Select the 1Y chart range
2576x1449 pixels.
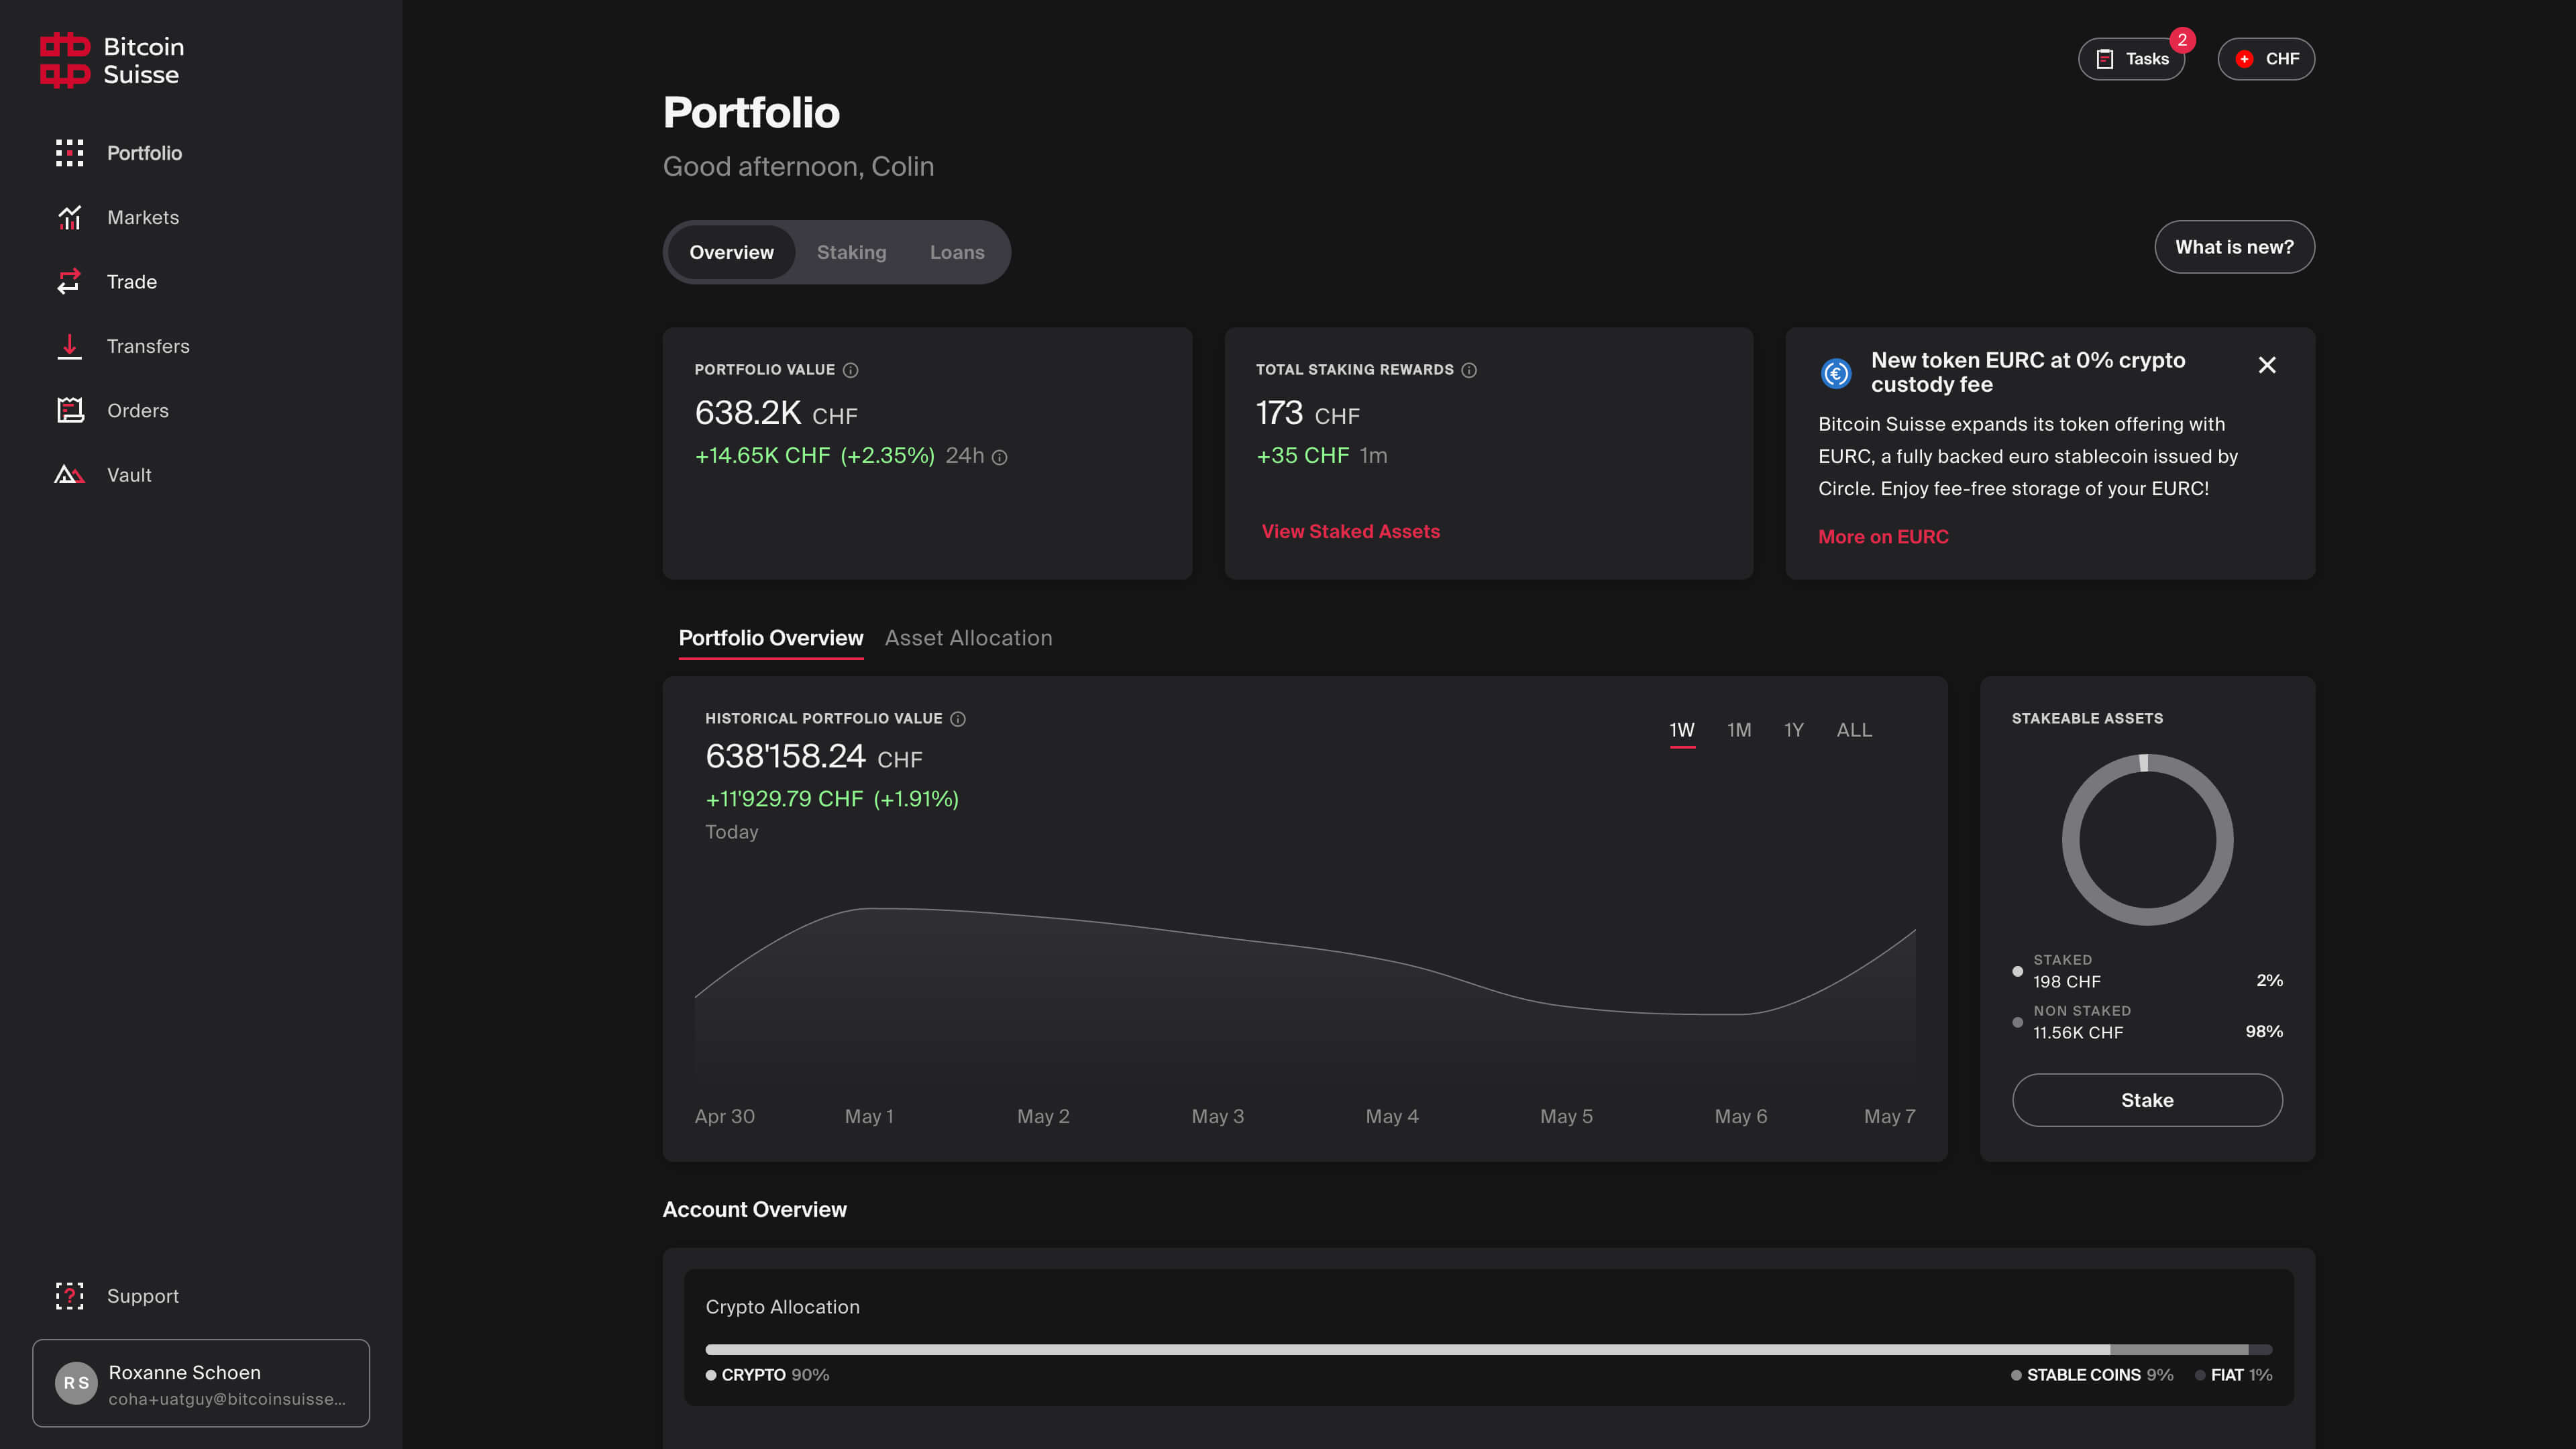click(1793, 730)
